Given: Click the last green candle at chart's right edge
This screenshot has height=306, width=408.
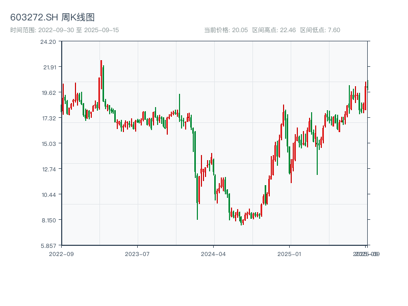Looking at the screenshot, I should [x=368, y=85].
